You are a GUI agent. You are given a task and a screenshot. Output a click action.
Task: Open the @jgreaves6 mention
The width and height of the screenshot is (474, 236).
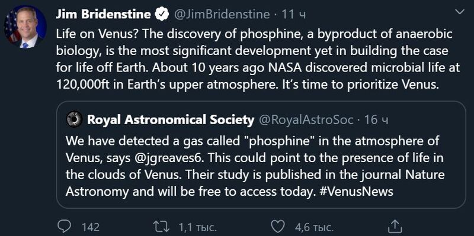[162, 158]
